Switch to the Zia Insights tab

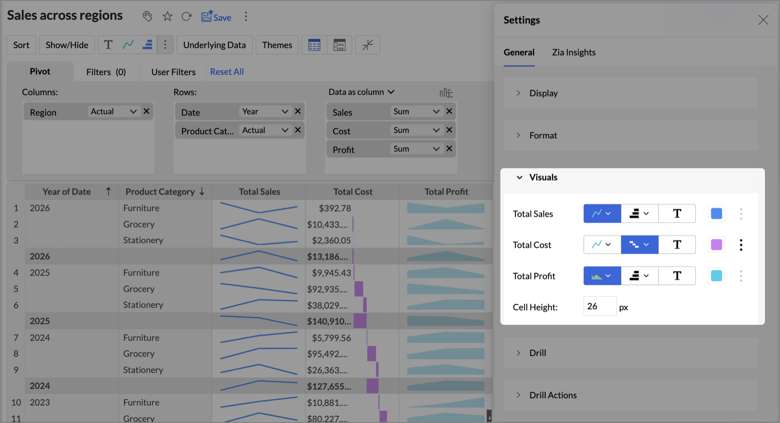[x=573, y=53]
